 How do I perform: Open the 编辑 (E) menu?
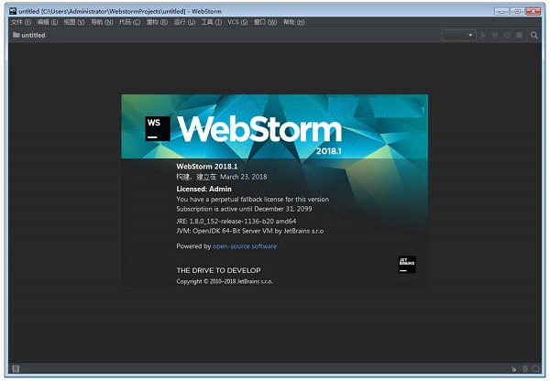click(48, 22)
